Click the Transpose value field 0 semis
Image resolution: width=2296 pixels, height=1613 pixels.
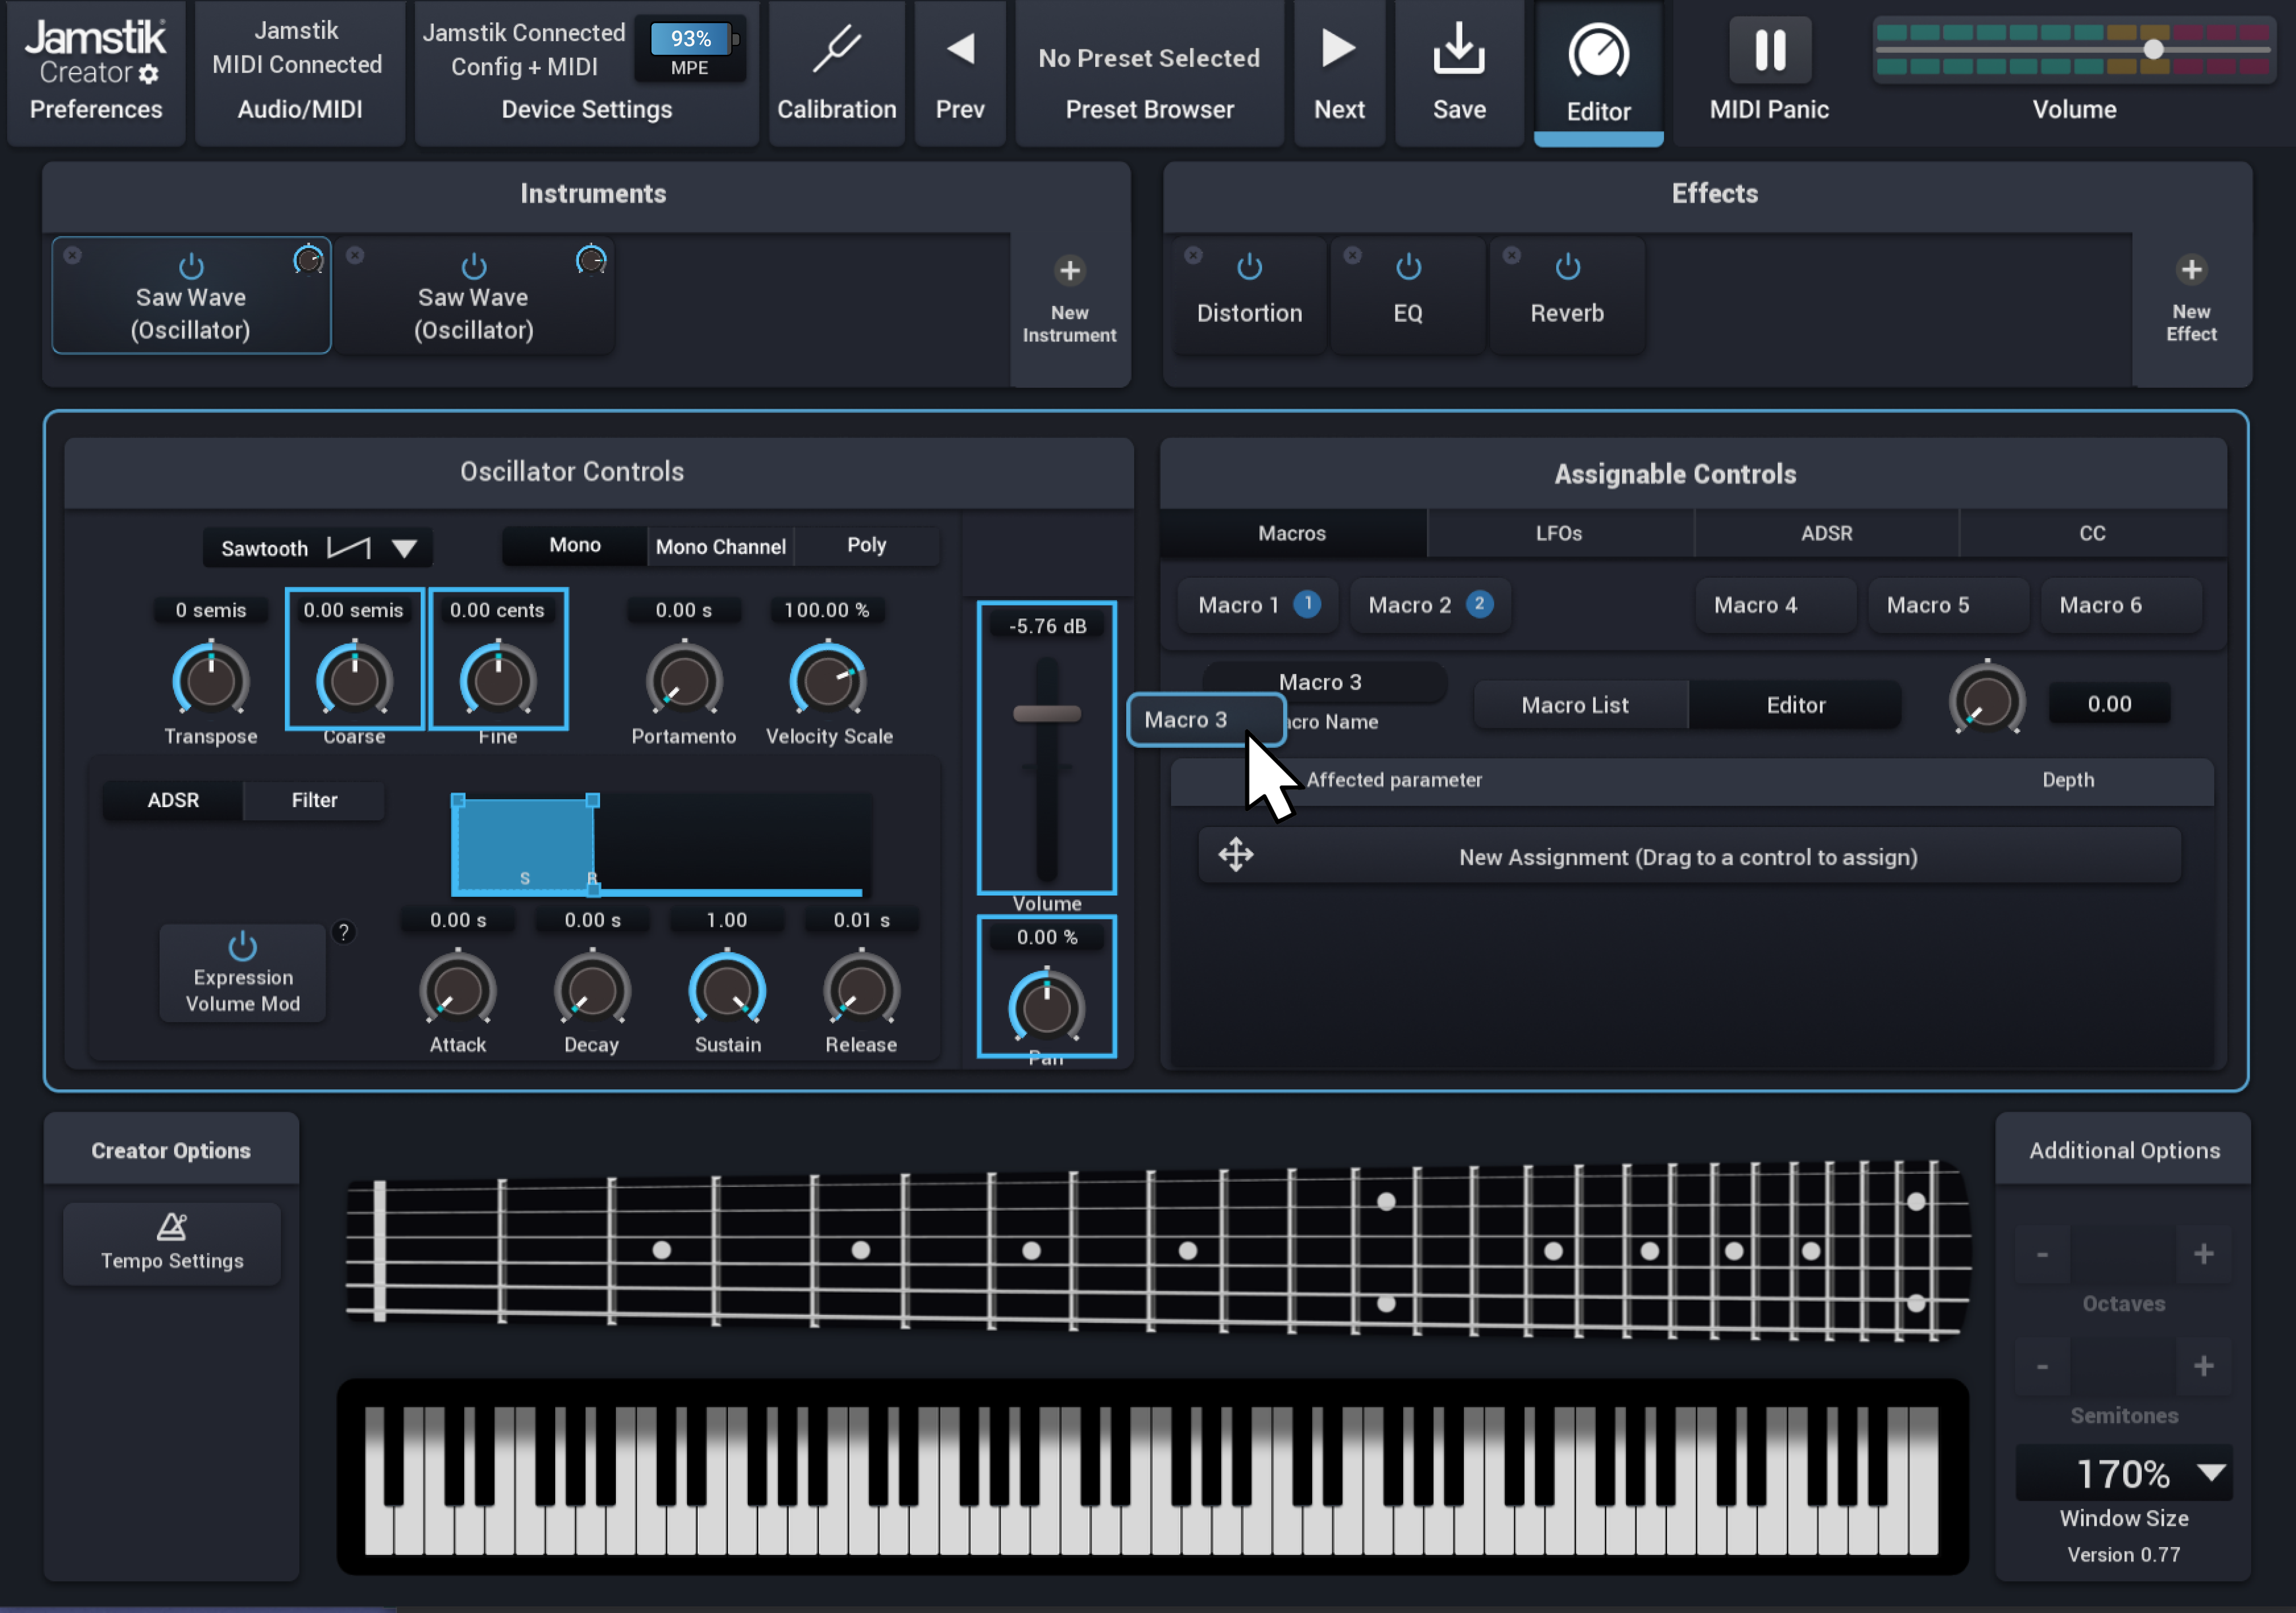[x=211, y=610]
